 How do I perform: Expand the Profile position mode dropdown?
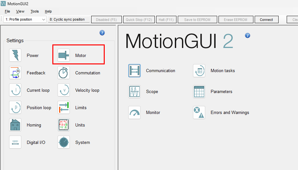pyautogui.click(x=44, y=20)
